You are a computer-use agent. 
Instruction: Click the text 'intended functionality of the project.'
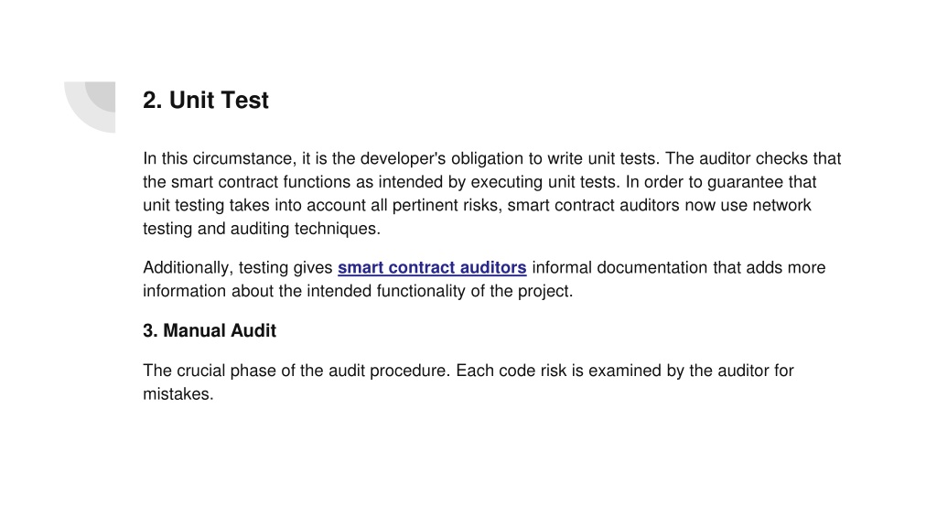click(x=440, y=291)
